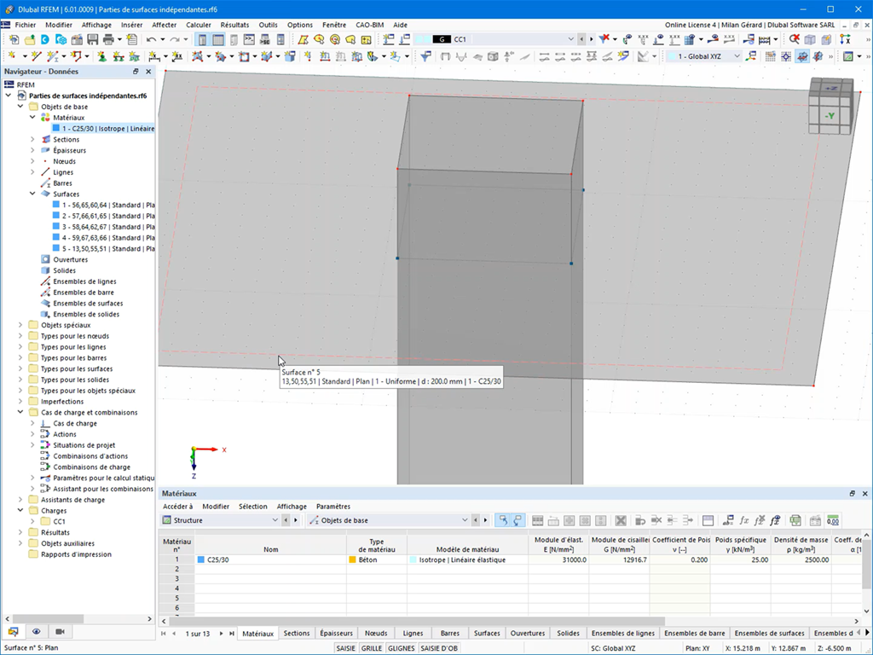The image size is (873, 655).
Task: Toggle the GRILLE status bar option
Action: click(372, 648)
